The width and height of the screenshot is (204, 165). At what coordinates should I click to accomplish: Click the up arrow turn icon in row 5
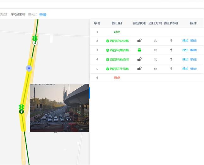pyautogui.click(x=171, y=69)
